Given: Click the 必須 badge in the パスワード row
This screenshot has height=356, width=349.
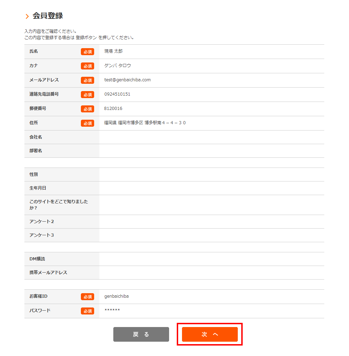Looking at the screenshot, I should 88,311.
